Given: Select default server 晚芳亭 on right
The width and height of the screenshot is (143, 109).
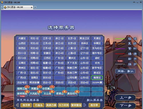Looking at the screenshot, I should [x=94, y=105].
